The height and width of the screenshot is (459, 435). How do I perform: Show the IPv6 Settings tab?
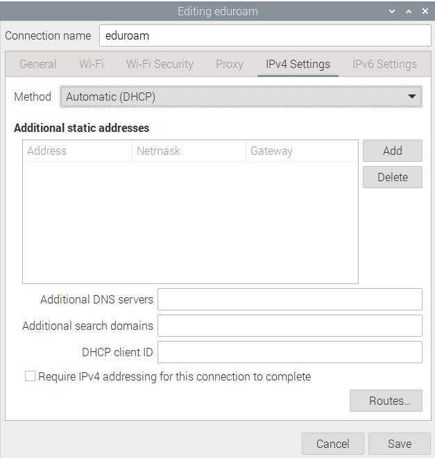pyautogui.click(x=384, y=64)
